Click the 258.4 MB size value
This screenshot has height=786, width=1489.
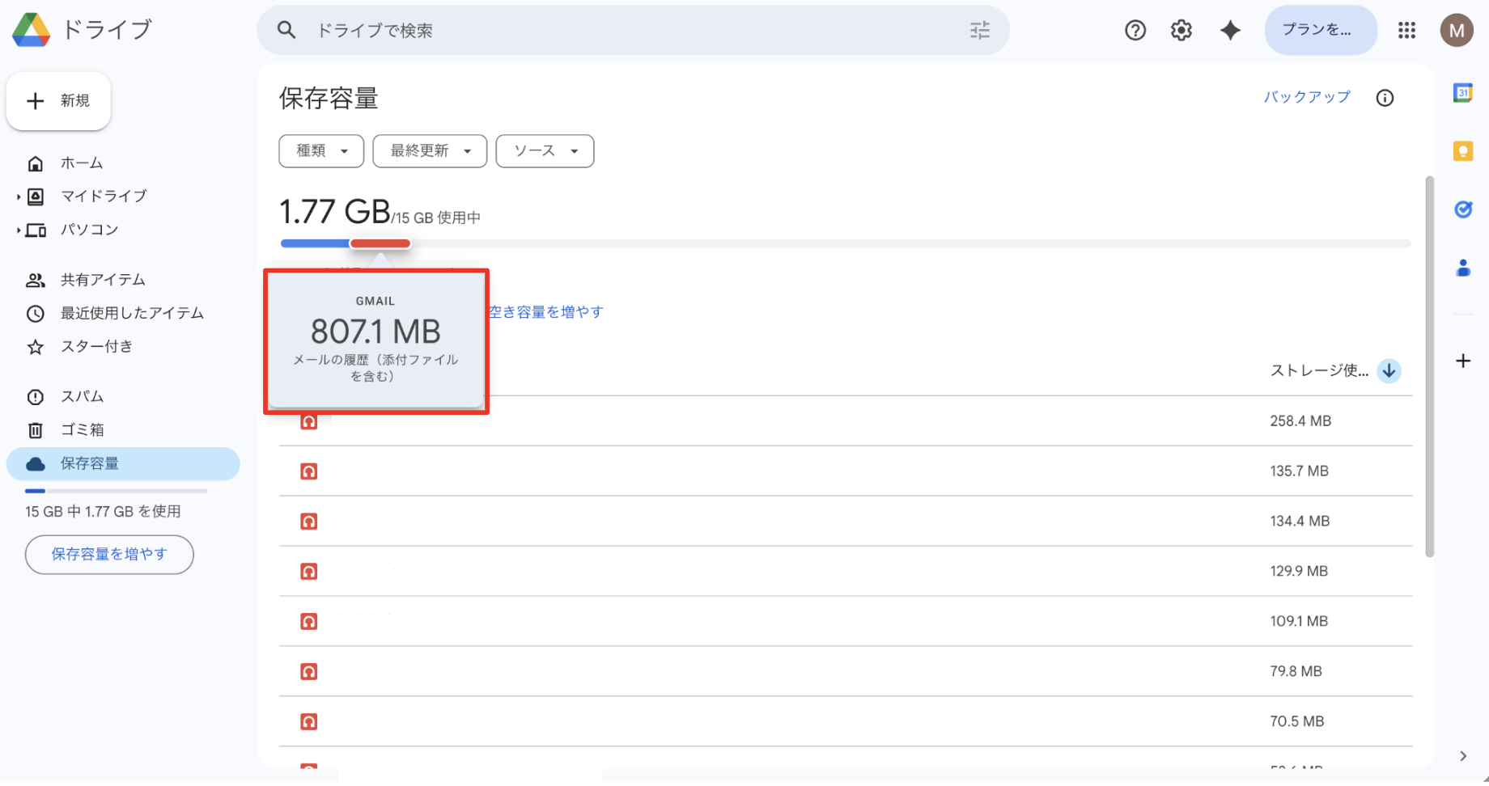point(1300,421)
